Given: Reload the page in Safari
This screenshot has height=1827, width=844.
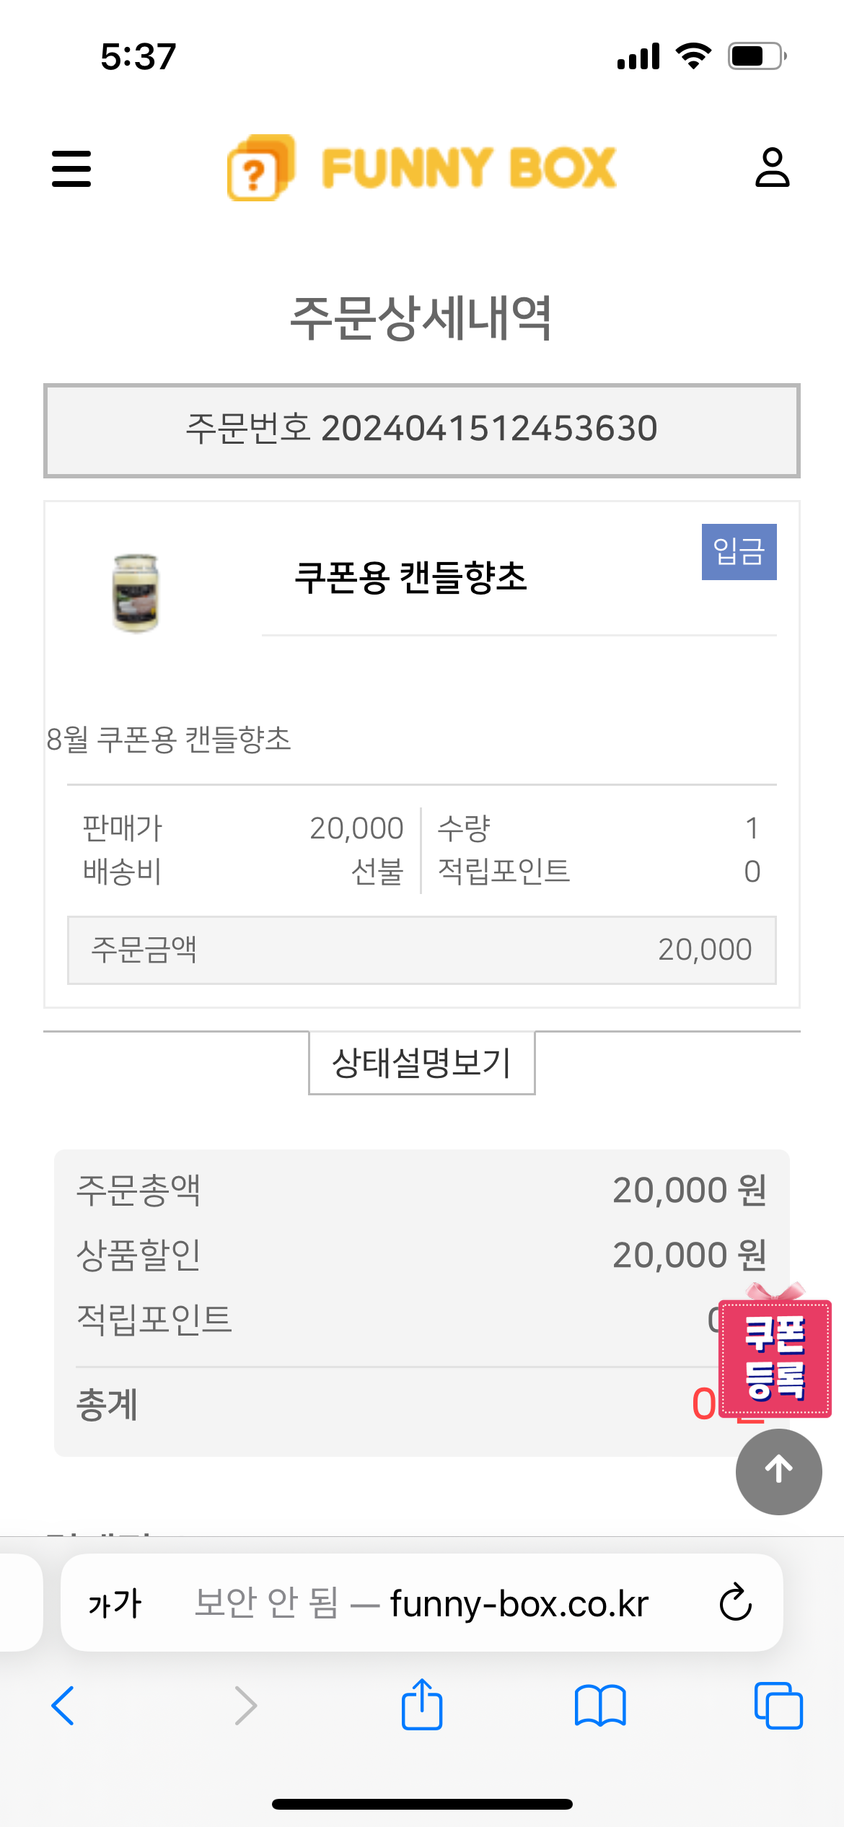Looking at the screenshot, I should [736, 1603].
